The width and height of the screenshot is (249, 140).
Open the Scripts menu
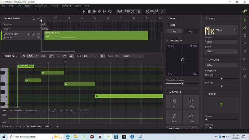point(78,6)
